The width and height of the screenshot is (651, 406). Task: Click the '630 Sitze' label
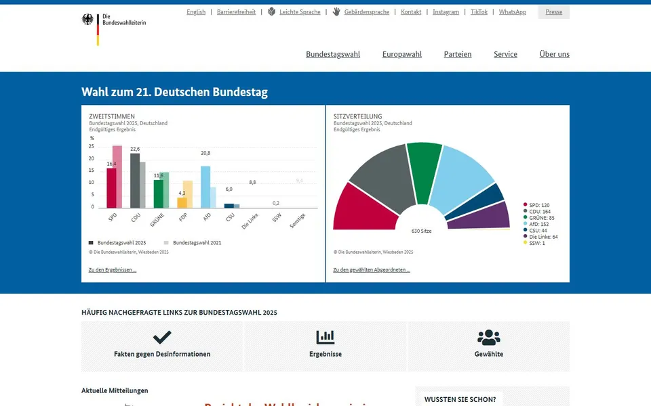point(421,231)
